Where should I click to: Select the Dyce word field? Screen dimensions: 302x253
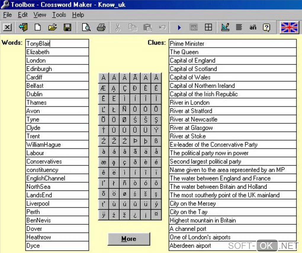pyautogui.click(x=57, y=246)
